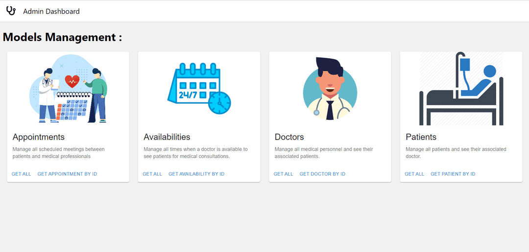
Task: Click the Appointments card title
Action: [39, 137]
